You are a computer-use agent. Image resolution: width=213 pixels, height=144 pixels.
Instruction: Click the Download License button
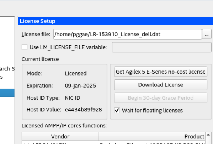(161, 85)
